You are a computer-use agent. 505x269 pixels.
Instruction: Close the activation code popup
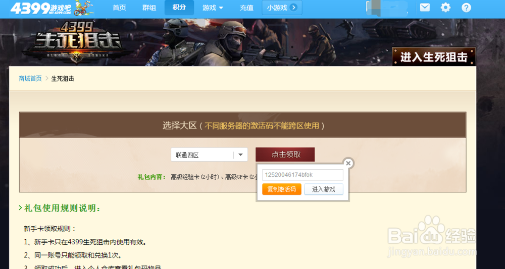click(348, 163)
